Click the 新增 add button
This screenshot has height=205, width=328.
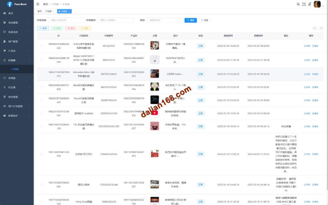[43, 28]
